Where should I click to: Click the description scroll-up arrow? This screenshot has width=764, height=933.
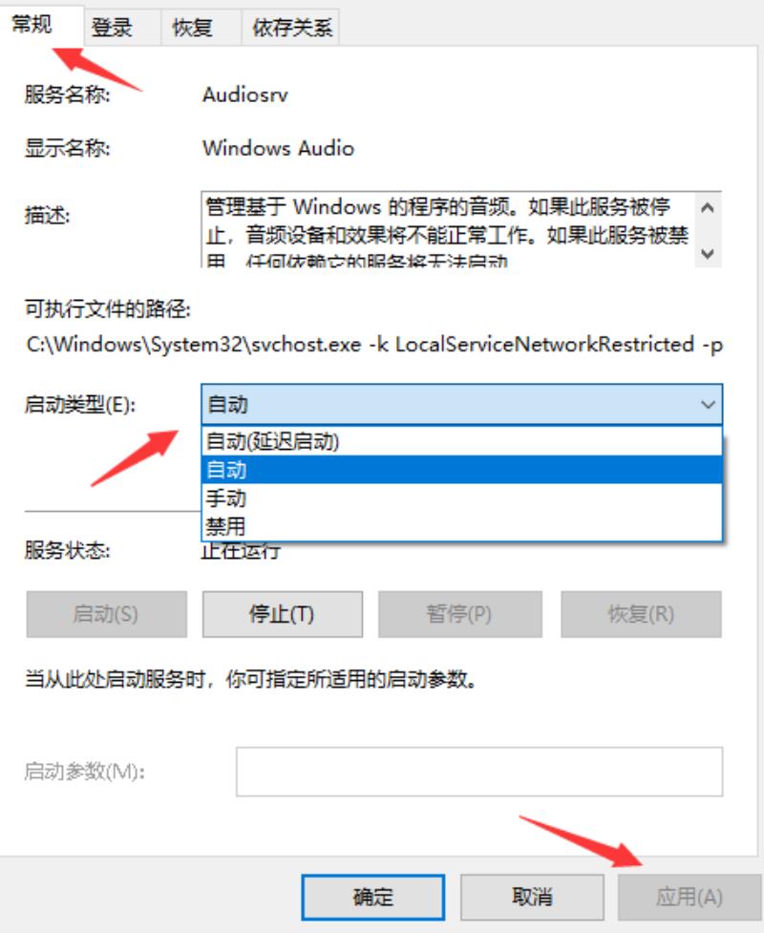point(707,208)
